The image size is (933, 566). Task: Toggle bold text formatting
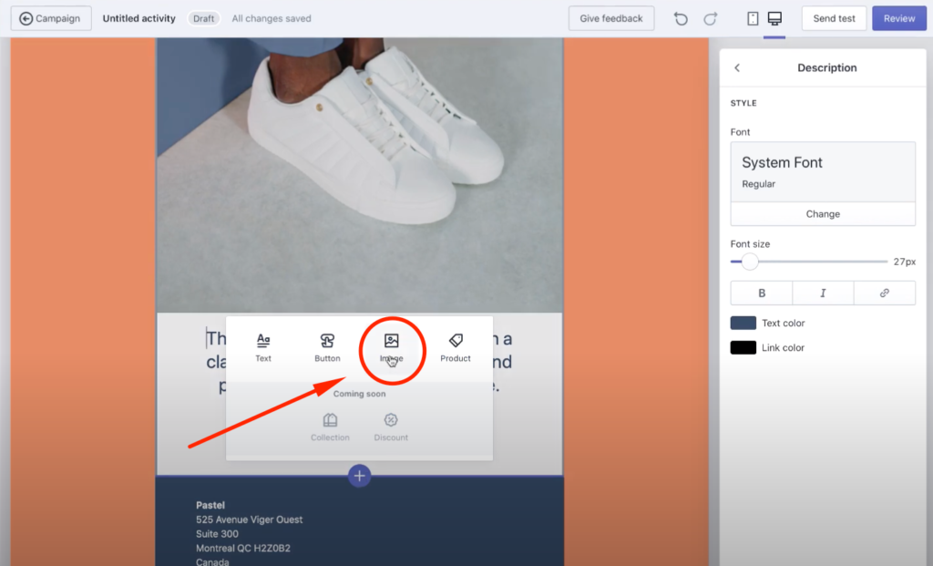762,293
